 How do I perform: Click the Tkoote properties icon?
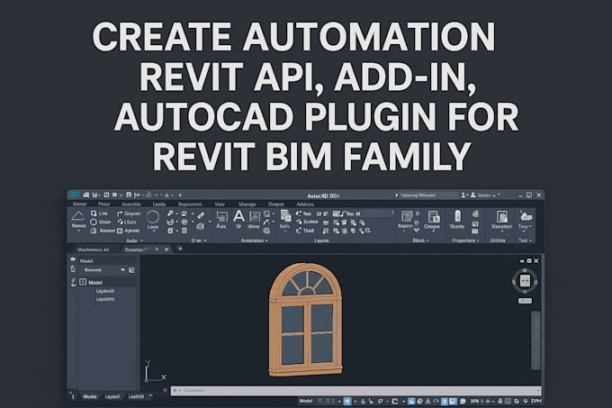[457, 216]
